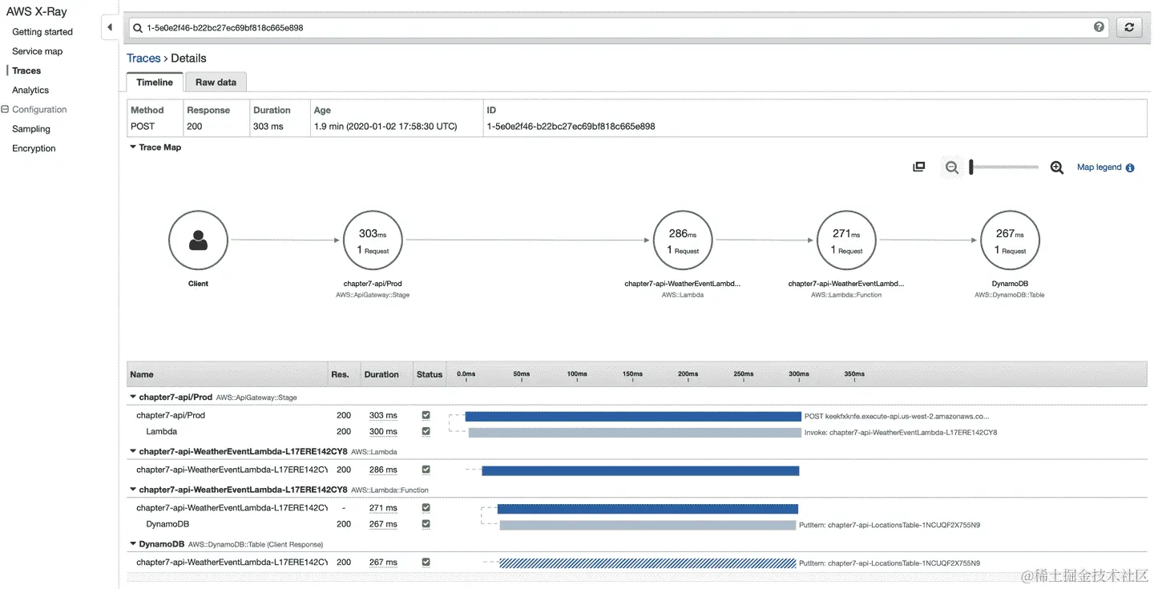Click the fit-to-window map icon
Image resolution: width=1154 pixels, height=589 pixels.
(919, 167)
